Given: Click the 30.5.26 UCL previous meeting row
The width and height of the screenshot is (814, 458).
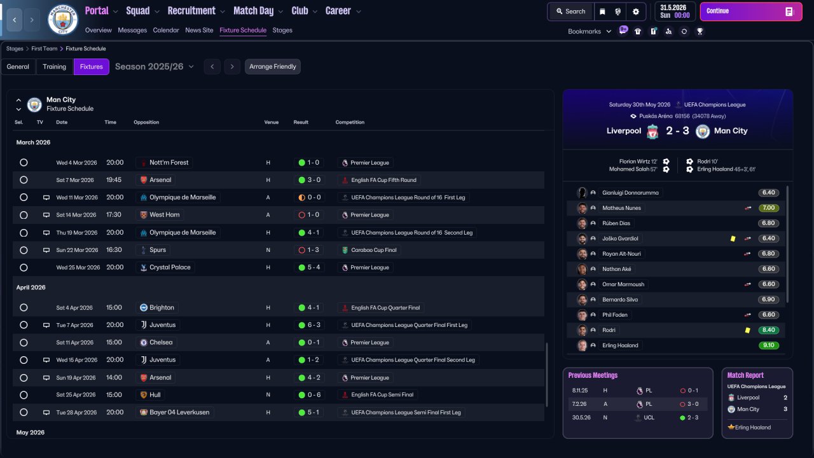Looking at the screenshot, I should click(x=638, y=417).
